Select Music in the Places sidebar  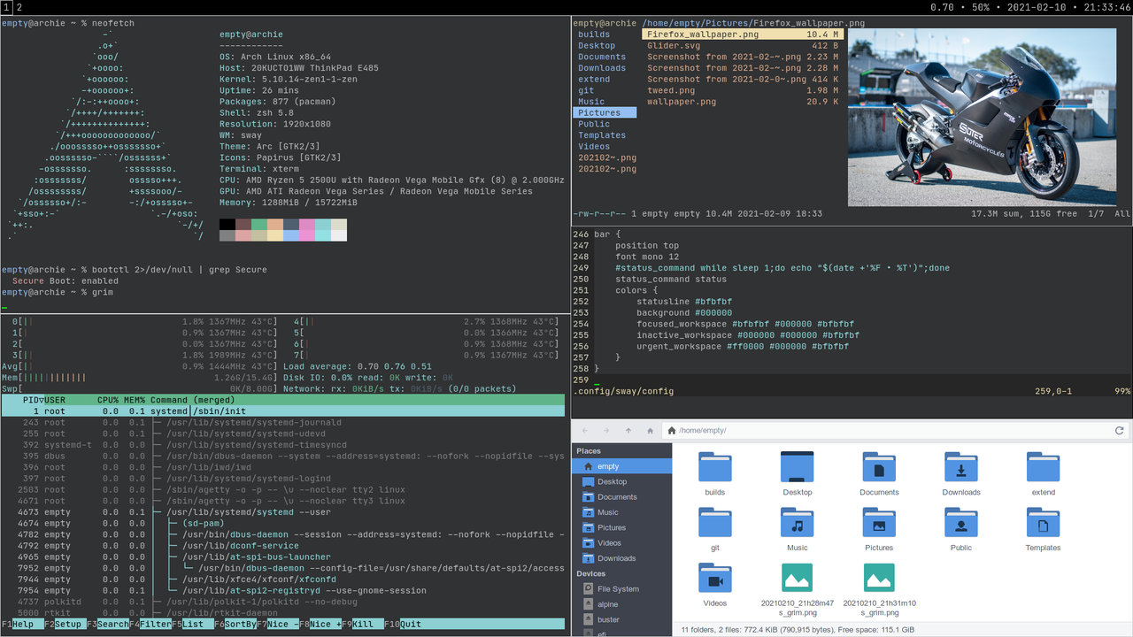click(x=621, y=512)
